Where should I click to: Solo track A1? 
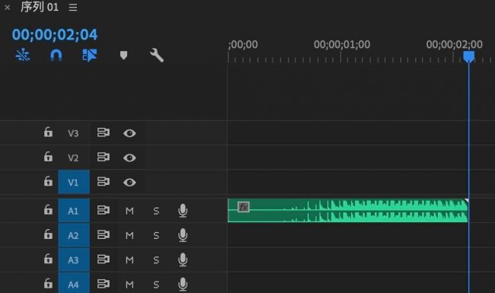click(156, 211)
